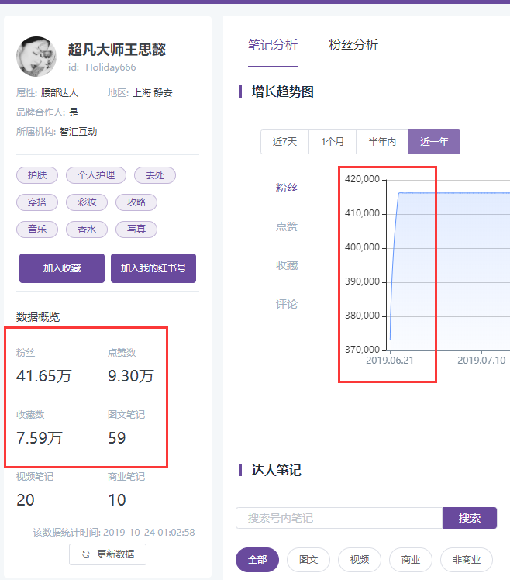This screenshot has width=510, height=580.
Task: Click the 音乐 tag
Action: (37, 230)
